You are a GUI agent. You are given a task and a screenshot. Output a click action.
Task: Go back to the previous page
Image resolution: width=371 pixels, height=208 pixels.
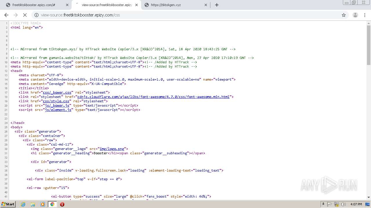click(x=6, y=15)
